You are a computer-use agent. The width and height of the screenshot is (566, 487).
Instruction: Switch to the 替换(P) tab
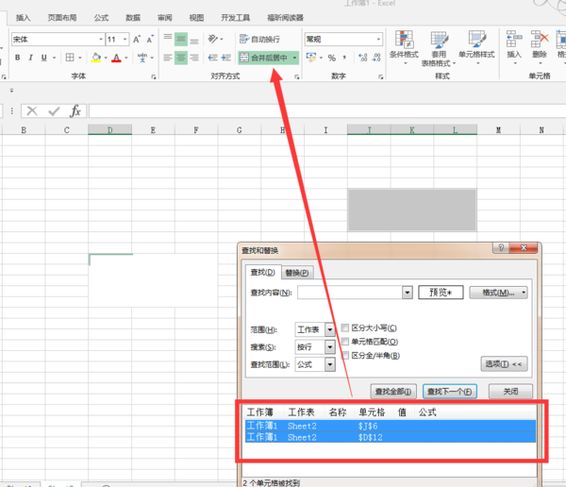[x=297, y=273]
